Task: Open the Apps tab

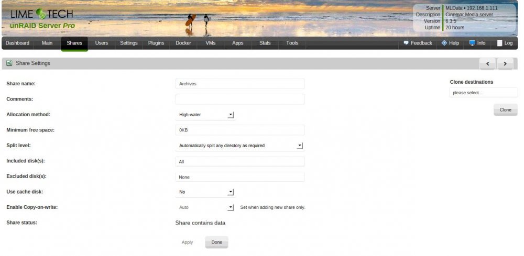Action: (237, 43)
